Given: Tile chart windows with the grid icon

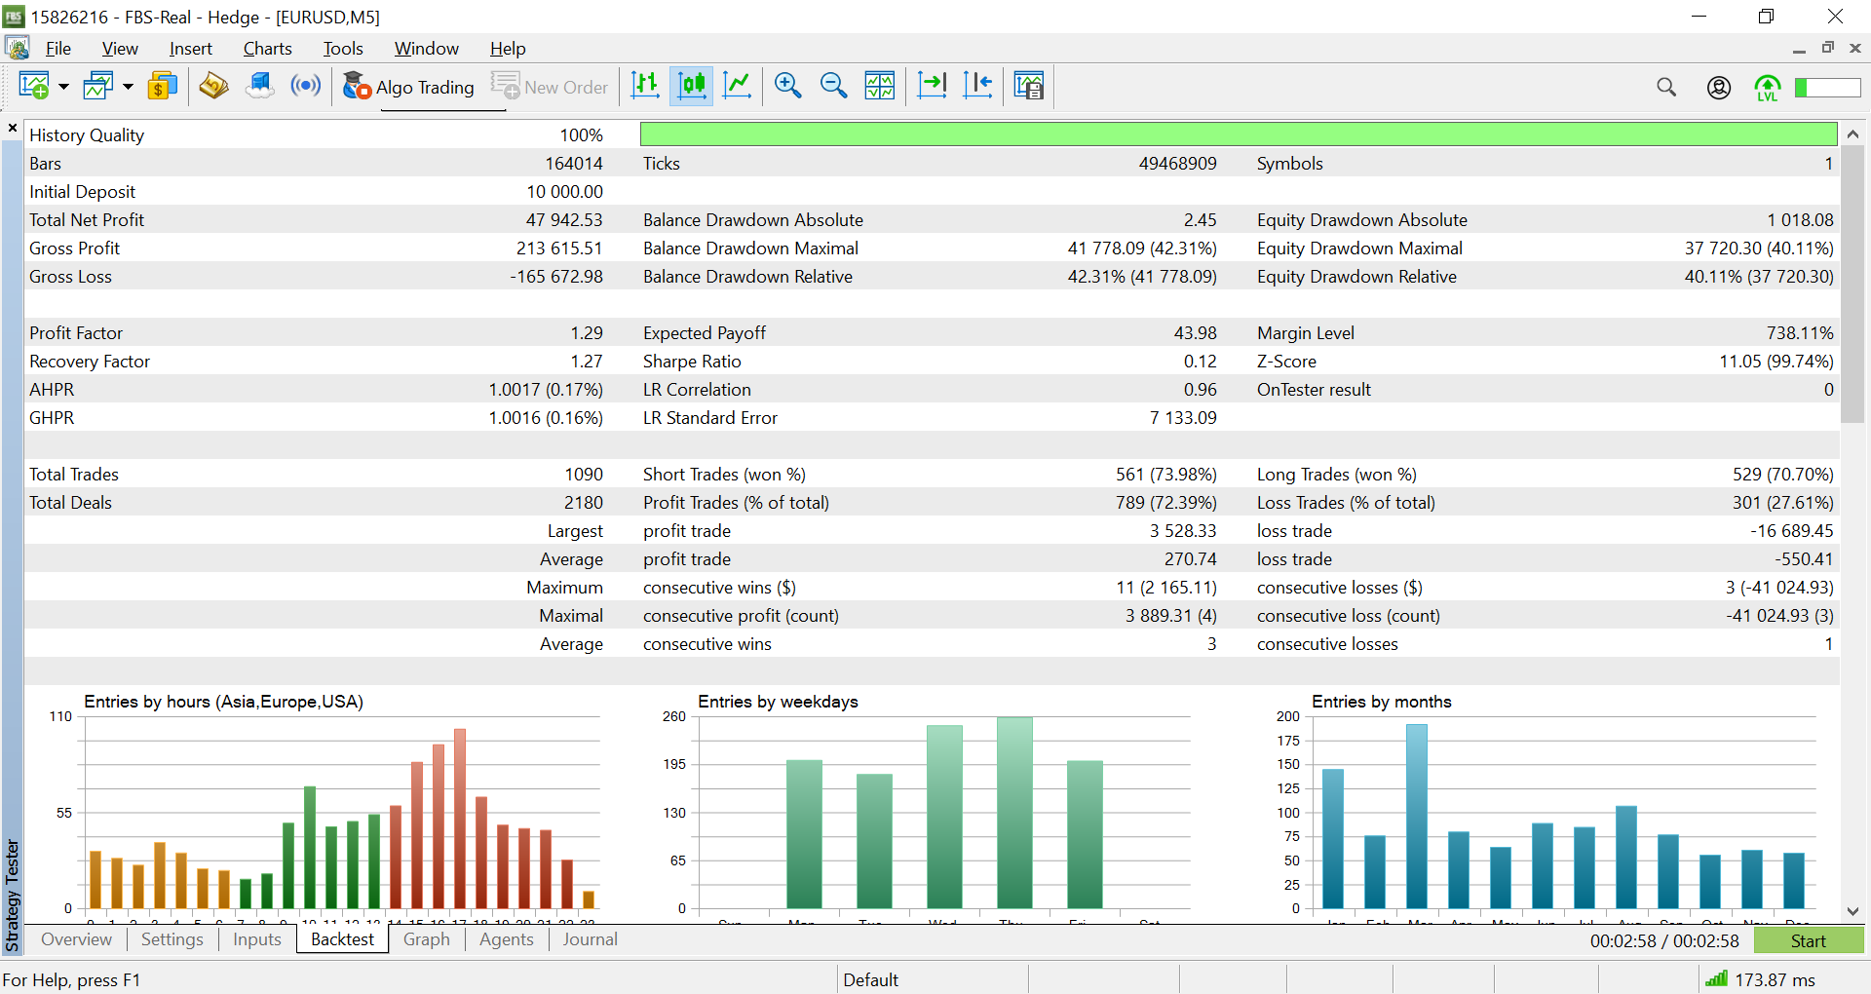Looking at the screenshot, I should point(880,87).
